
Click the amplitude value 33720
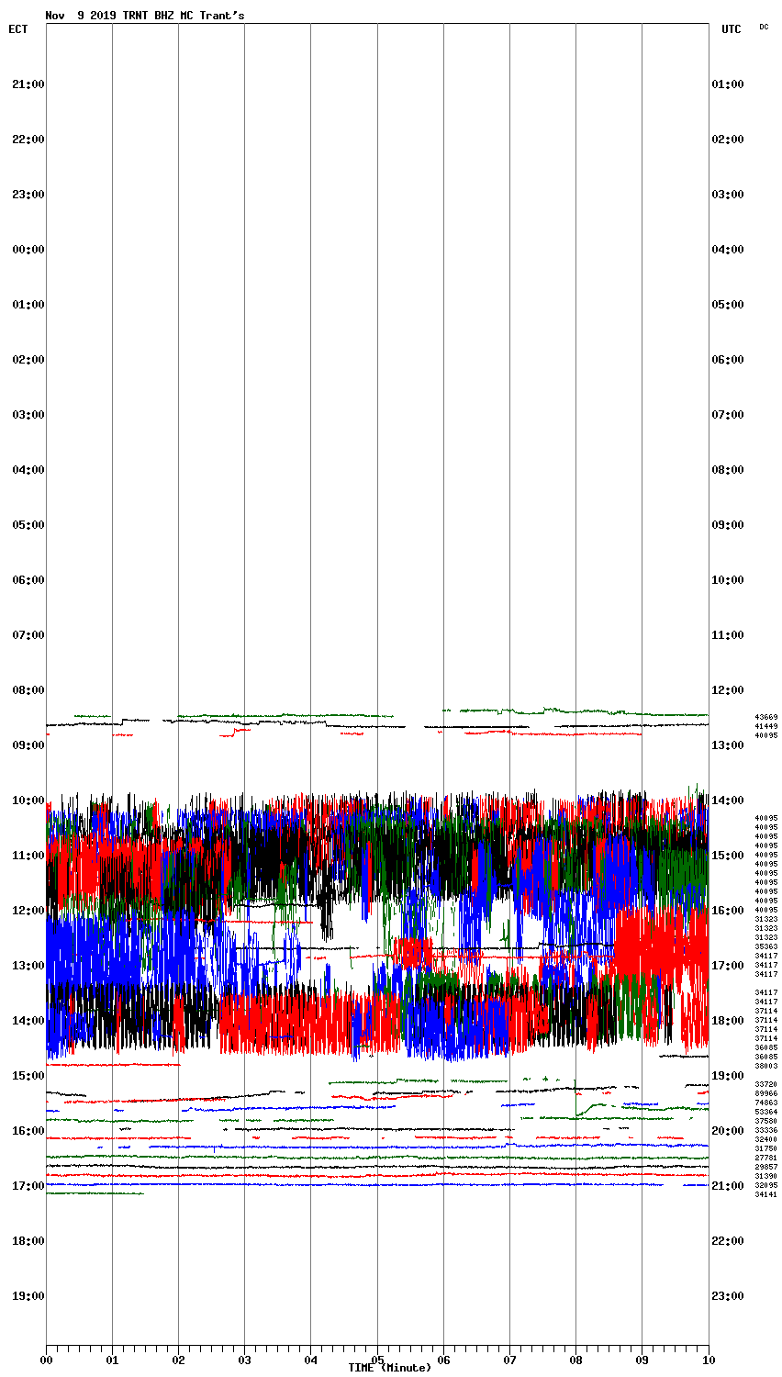coord(766,1084)
